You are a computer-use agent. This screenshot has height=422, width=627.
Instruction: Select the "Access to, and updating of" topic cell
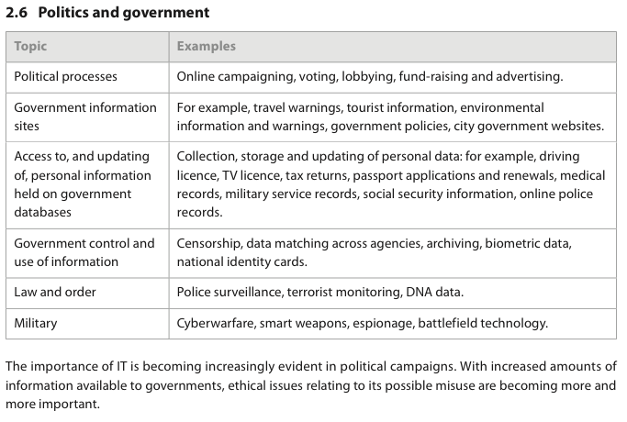(x=83, y=184)
